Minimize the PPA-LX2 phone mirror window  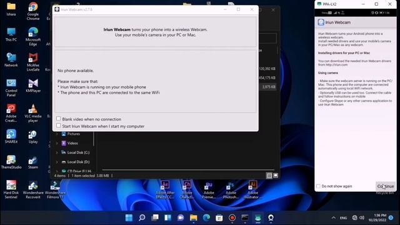point(363,4)
